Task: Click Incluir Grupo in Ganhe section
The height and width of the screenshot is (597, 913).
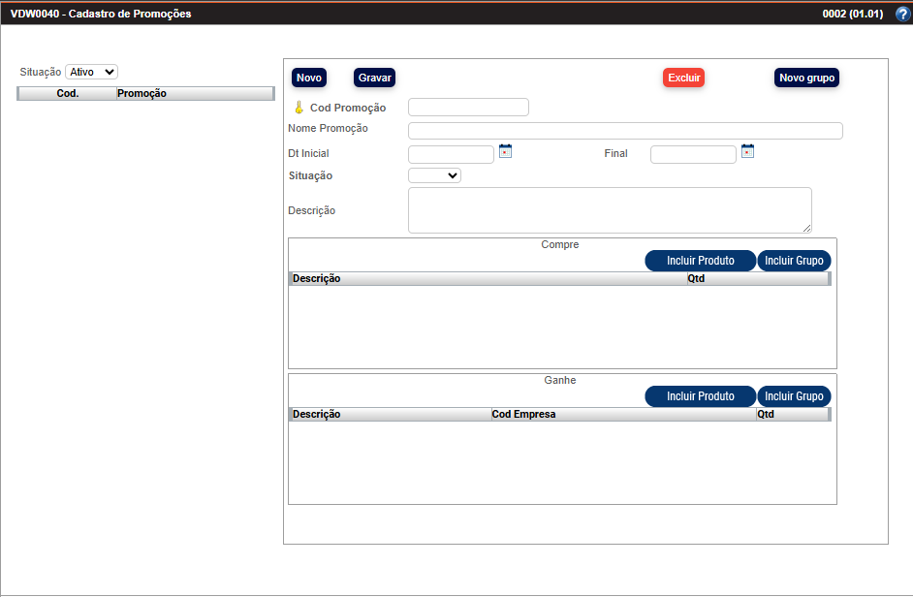Action: click(794, 396)
